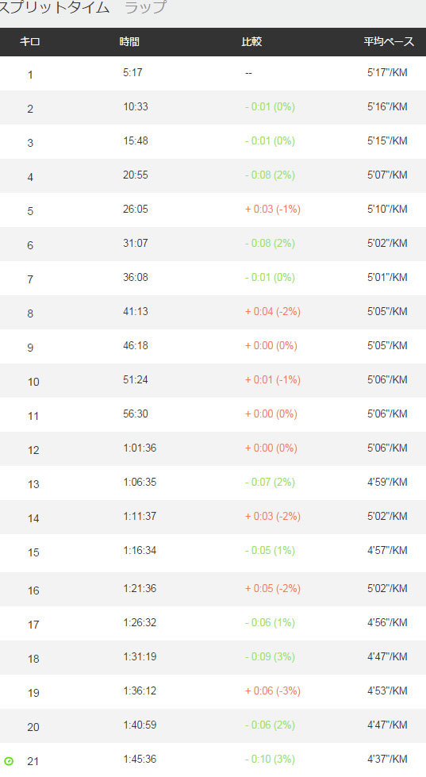
Task: Click the 5'01"/KM pace at kilometer 7
Action: pos(387,278)
